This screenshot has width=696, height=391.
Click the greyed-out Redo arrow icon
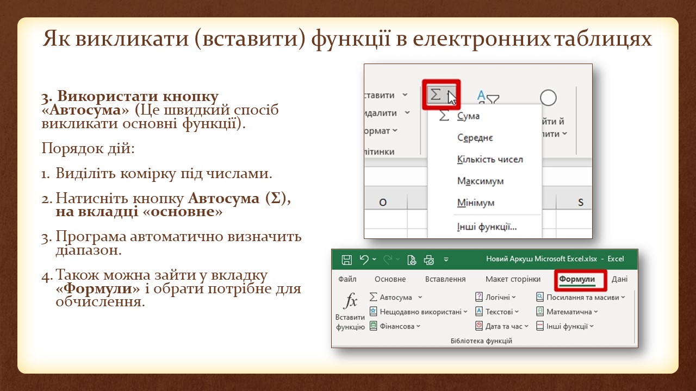[x=388, y=260]
